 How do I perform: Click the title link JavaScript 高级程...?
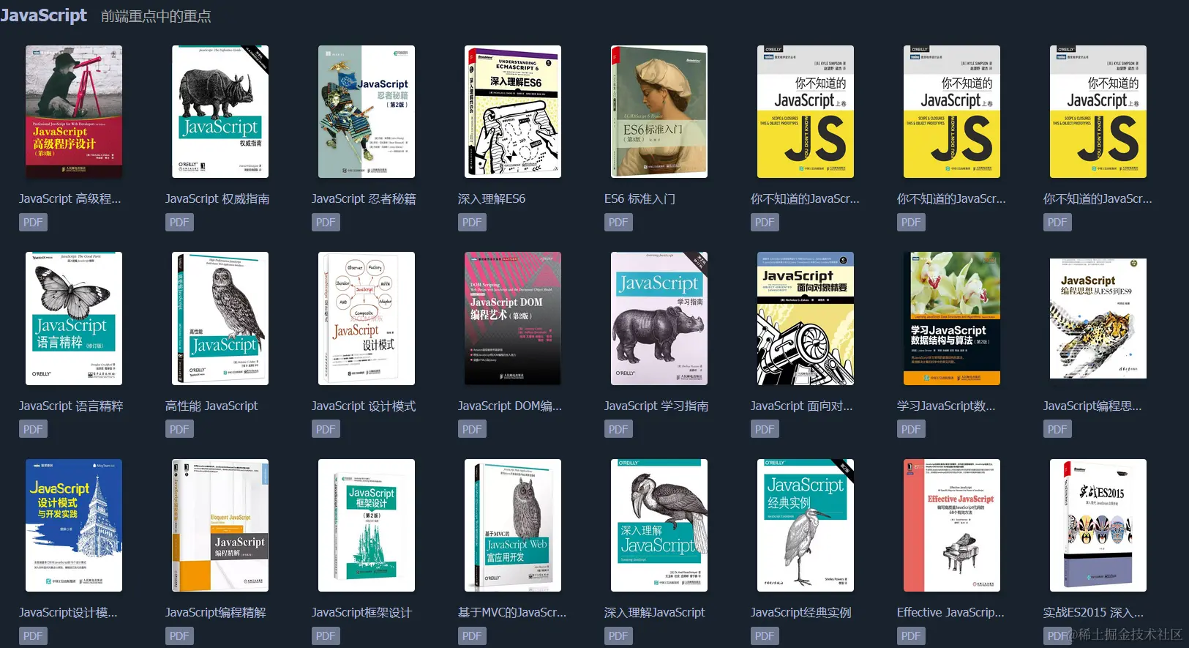coord(70,198)
